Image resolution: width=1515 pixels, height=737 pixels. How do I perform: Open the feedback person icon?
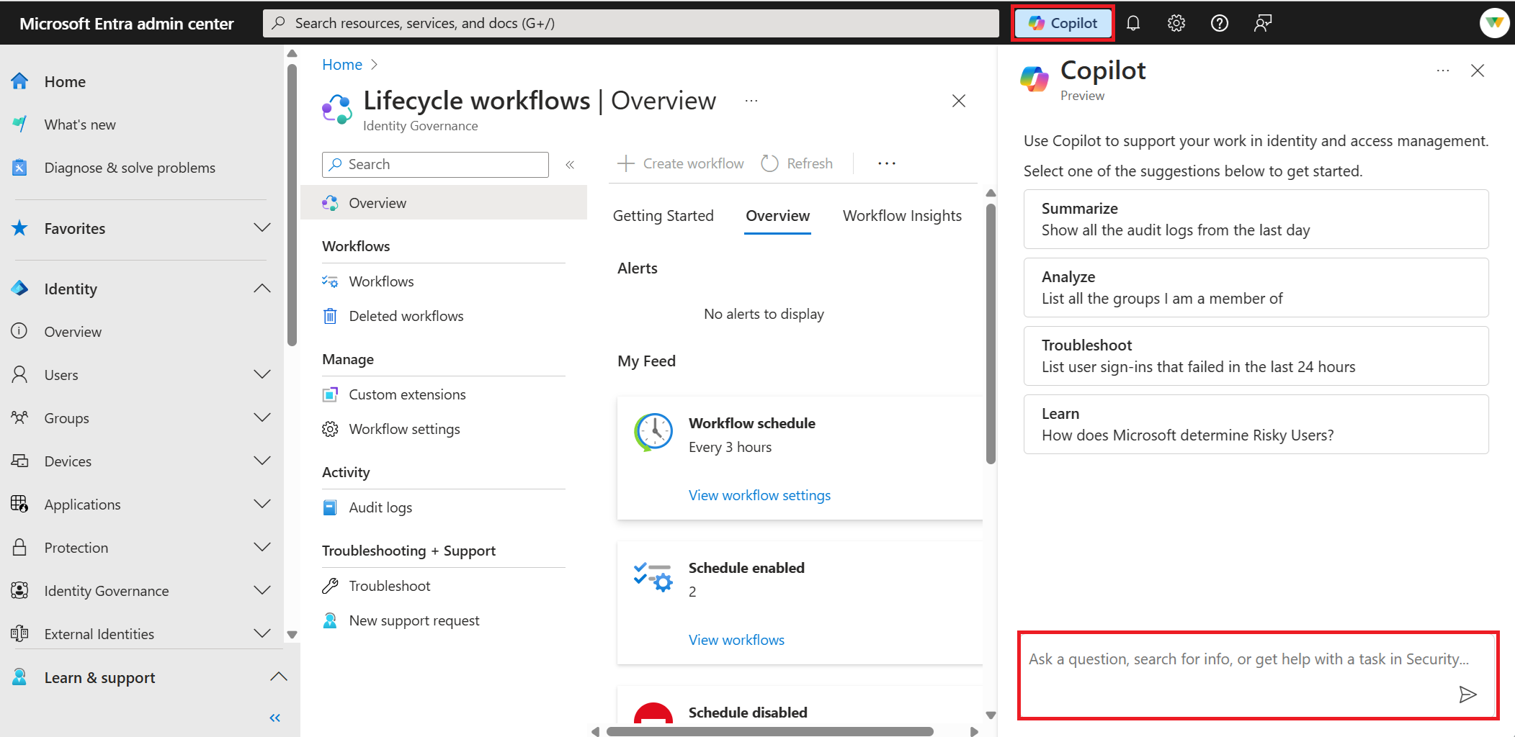[x=1263, y=23]
